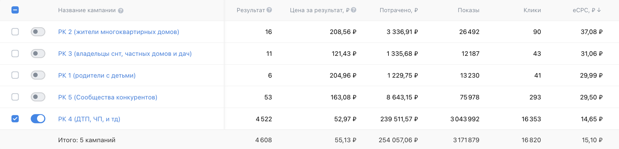Select the РК 2 campaign checkbox
The height and width of the screenshot is (149, 619).
click(15, 32)
